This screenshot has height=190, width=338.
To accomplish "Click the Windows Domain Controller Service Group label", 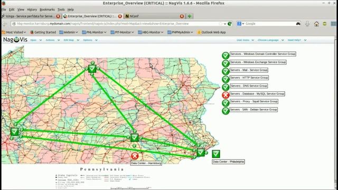I will (263, 54).
